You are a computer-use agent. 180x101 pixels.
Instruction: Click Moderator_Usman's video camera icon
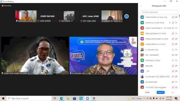point(176,60)
